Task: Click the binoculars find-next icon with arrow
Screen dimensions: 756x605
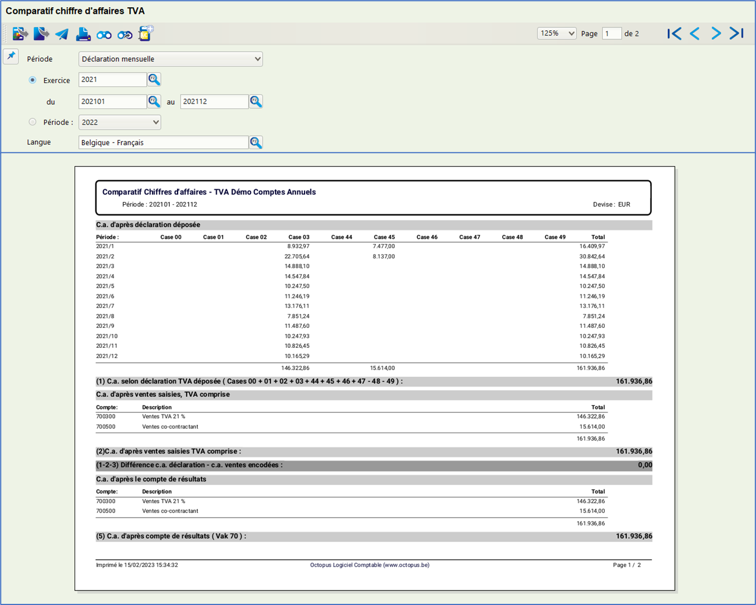Action: coord(125,35)
